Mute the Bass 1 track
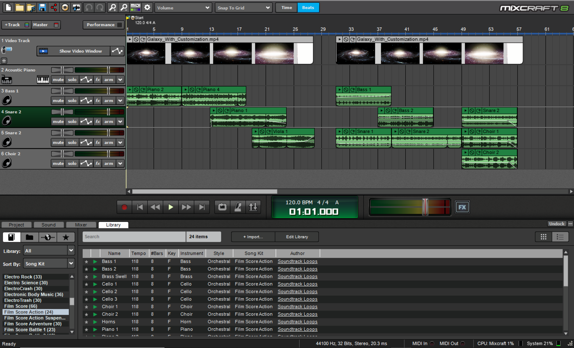This screenshot has width=574, height=348. [x=58, y=101]
